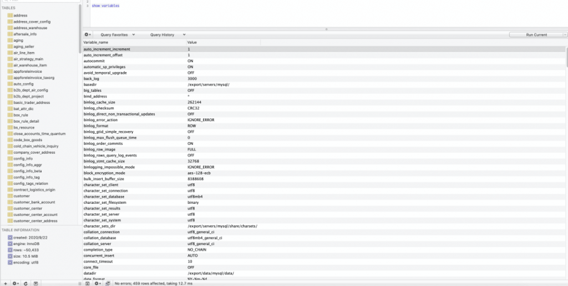This screenshot has height=286, width=568.
Task: Open the table list gear menu
Action: [16, 283]
